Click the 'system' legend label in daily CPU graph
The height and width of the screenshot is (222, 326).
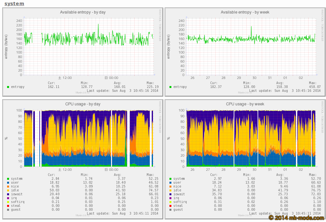tap(16, 179)
